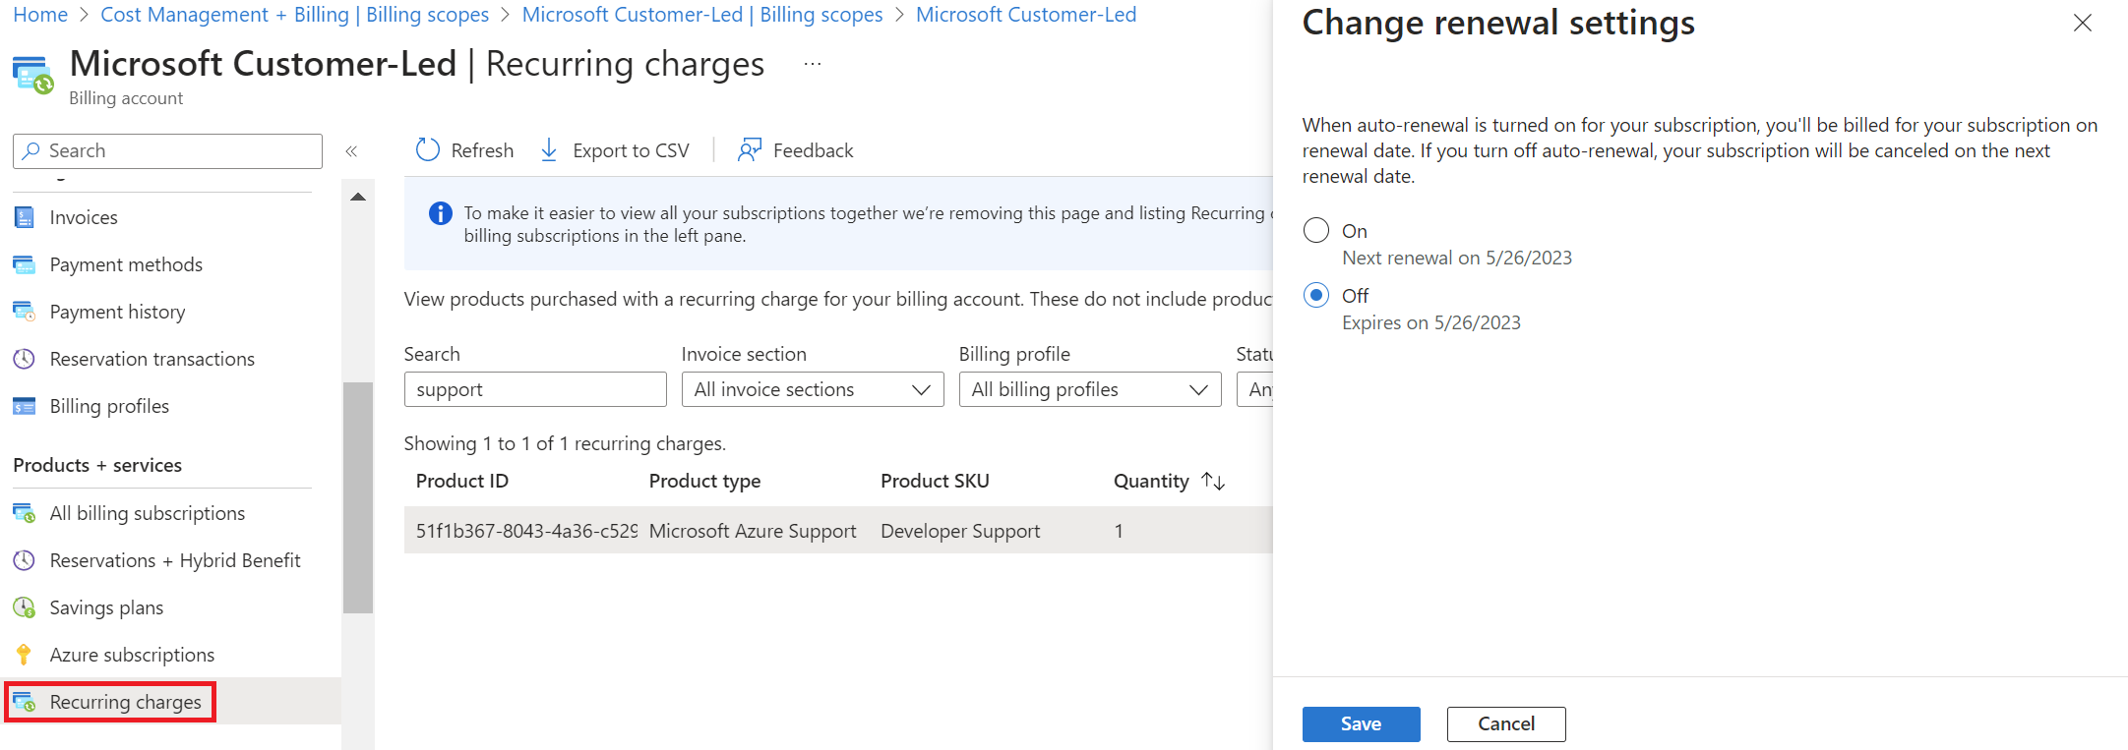Focus the recurring charges search box
The width and height of the screenshot is (2128, 750).
click(535, 389)
